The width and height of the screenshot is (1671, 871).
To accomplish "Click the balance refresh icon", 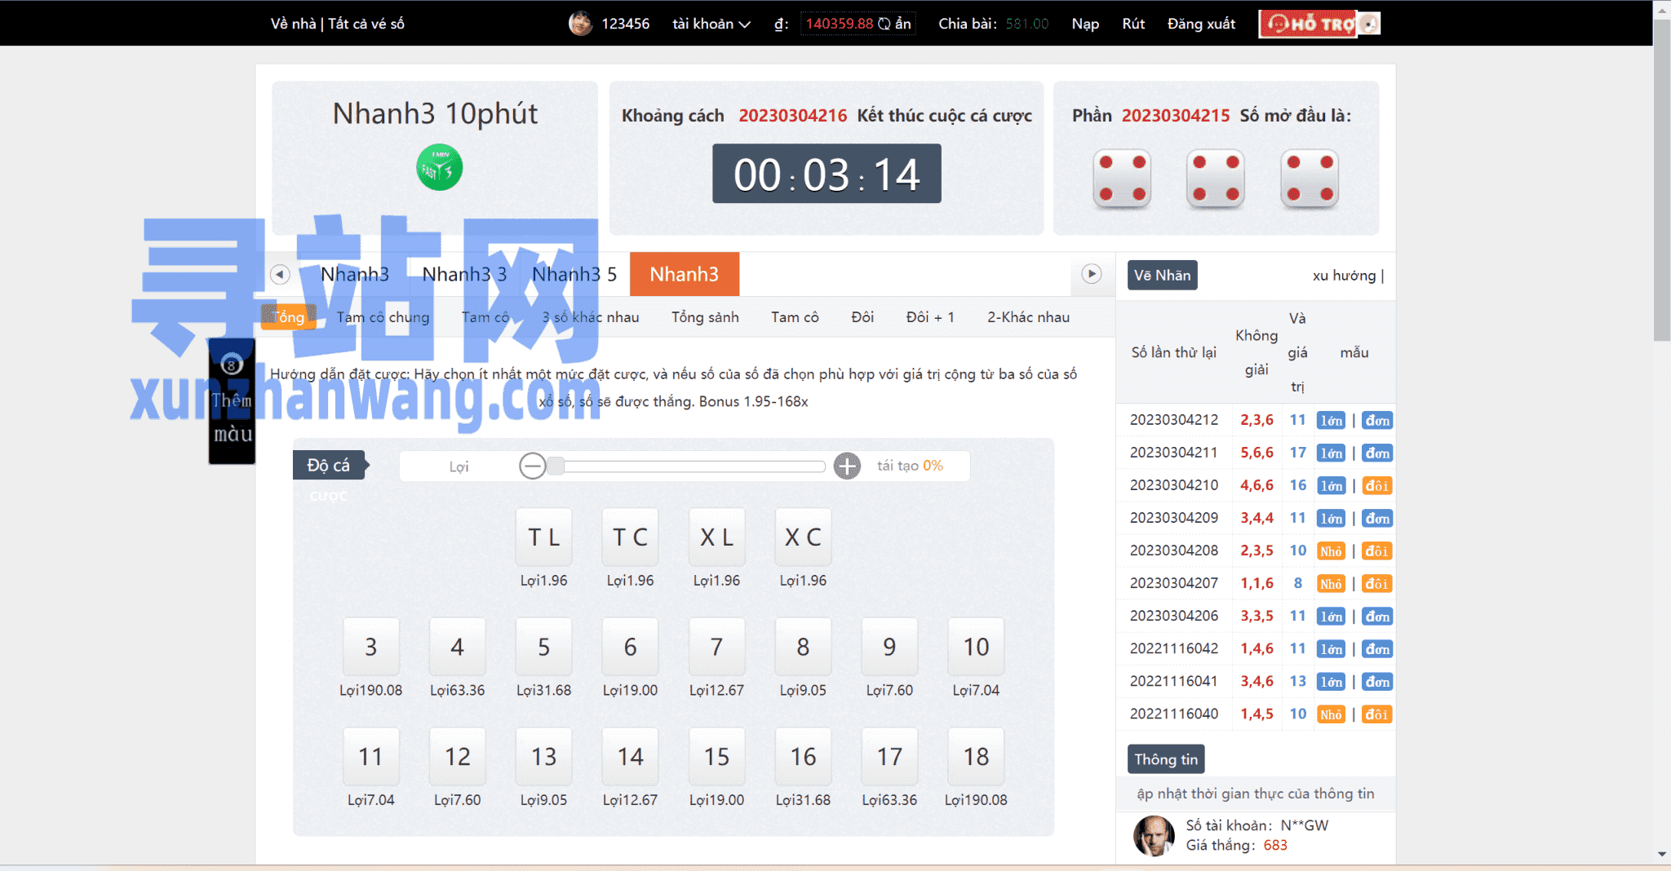I will point(884,24).
